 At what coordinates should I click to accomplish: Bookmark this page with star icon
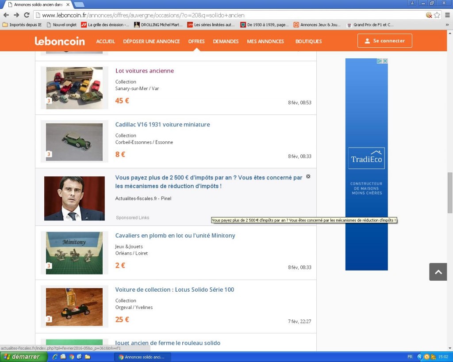[437, 15]
